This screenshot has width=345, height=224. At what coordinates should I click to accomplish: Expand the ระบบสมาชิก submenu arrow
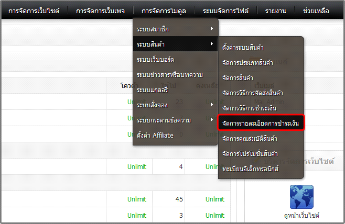(x=212, y=29)
